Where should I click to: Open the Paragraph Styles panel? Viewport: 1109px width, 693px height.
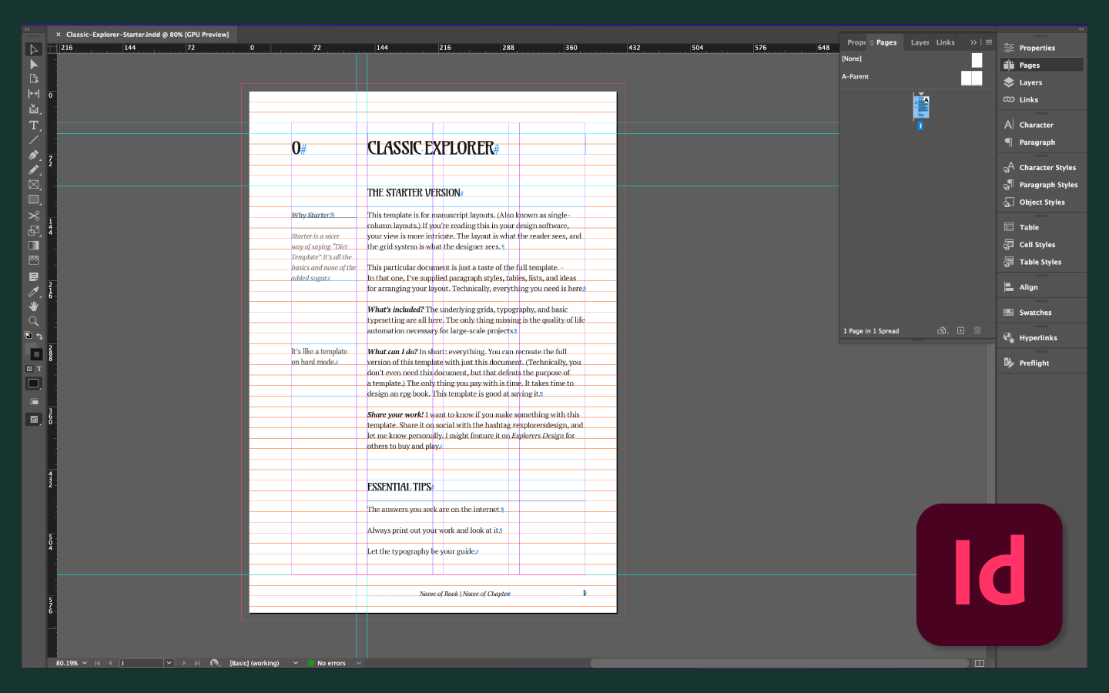click(x=1047, y=185)
